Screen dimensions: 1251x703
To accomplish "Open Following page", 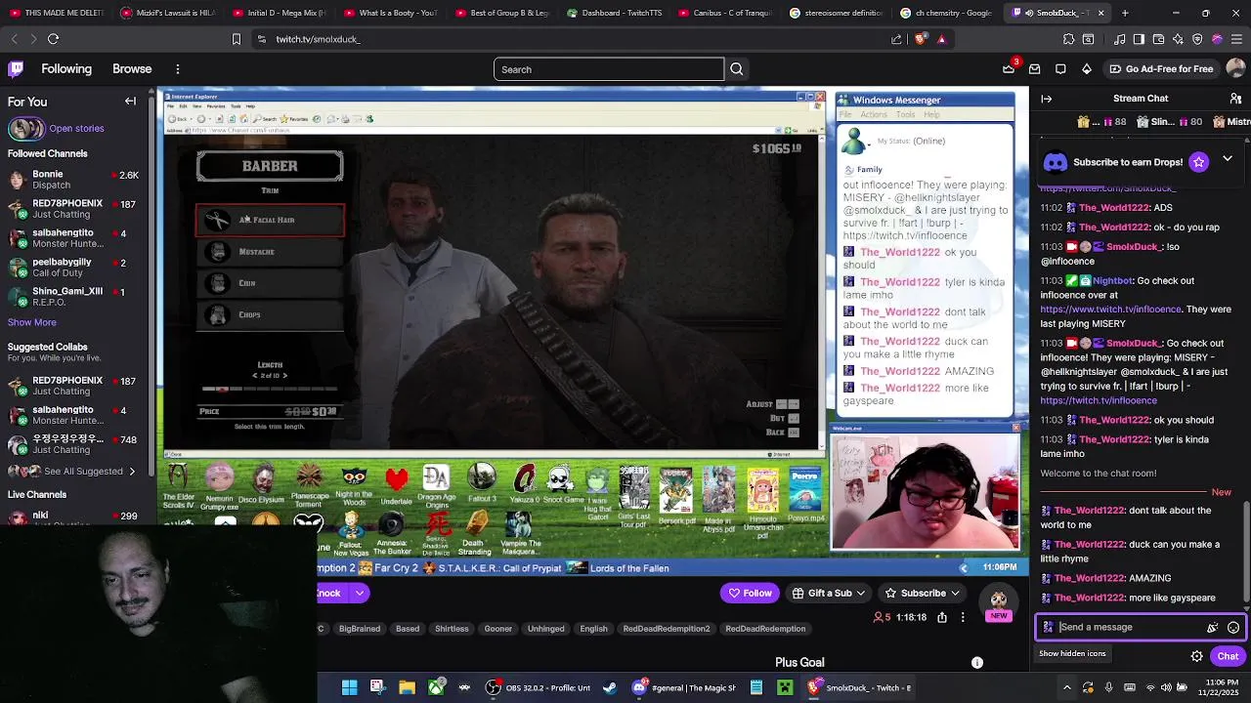I will tap(66, 69).
